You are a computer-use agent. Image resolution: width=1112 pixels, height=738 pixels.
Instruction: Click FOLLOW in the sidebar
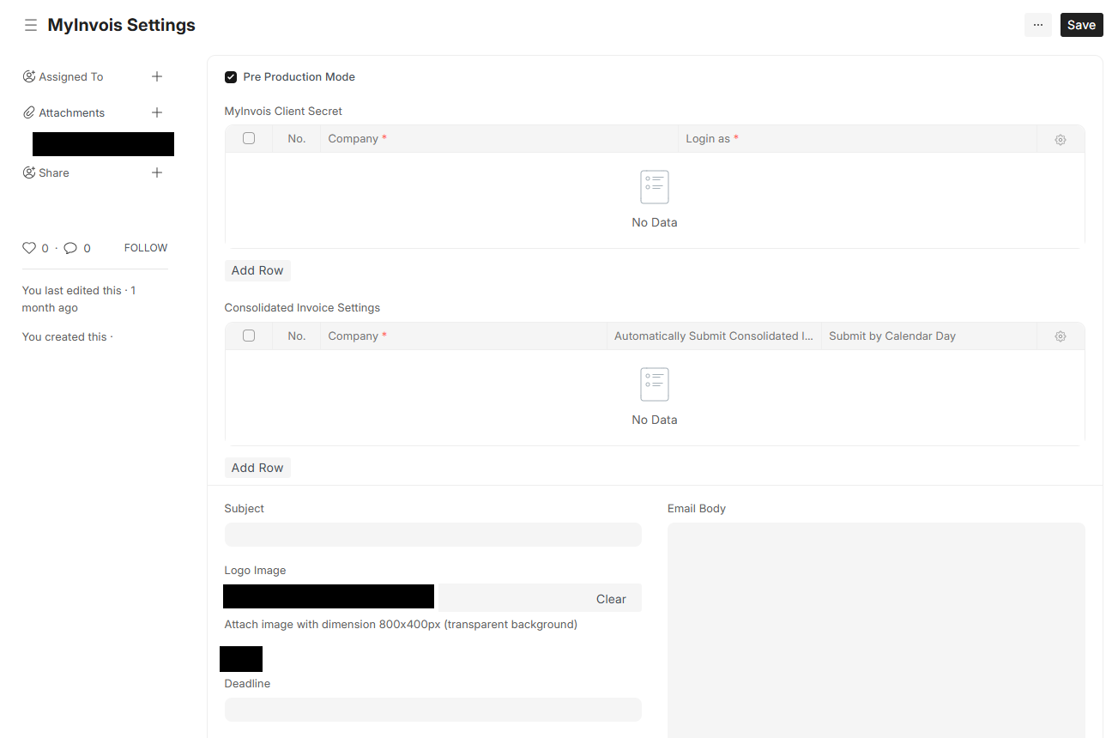click(146, 248)
